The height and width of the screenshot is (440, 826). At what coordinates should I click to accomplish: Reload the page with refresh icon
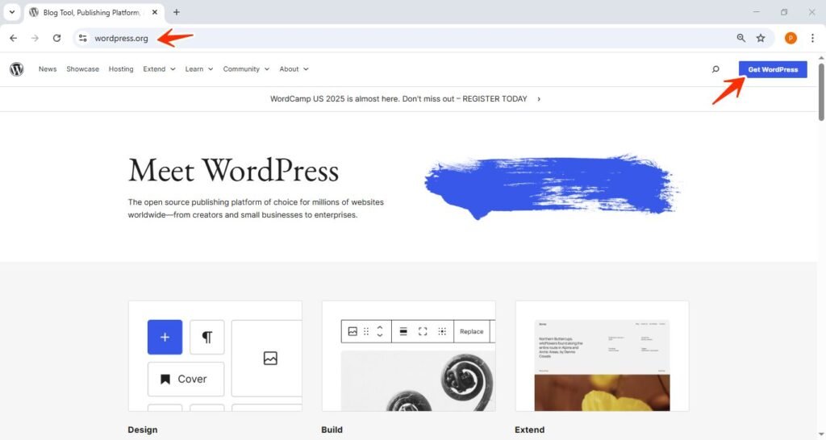[56, 38]
